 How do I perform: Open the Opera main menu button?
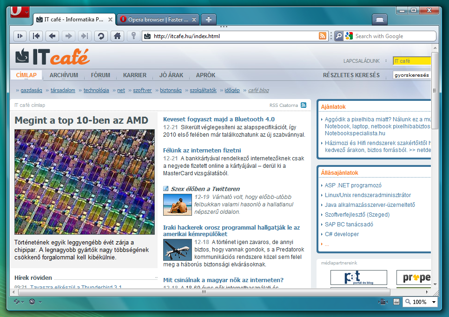[x=20, y=12]
